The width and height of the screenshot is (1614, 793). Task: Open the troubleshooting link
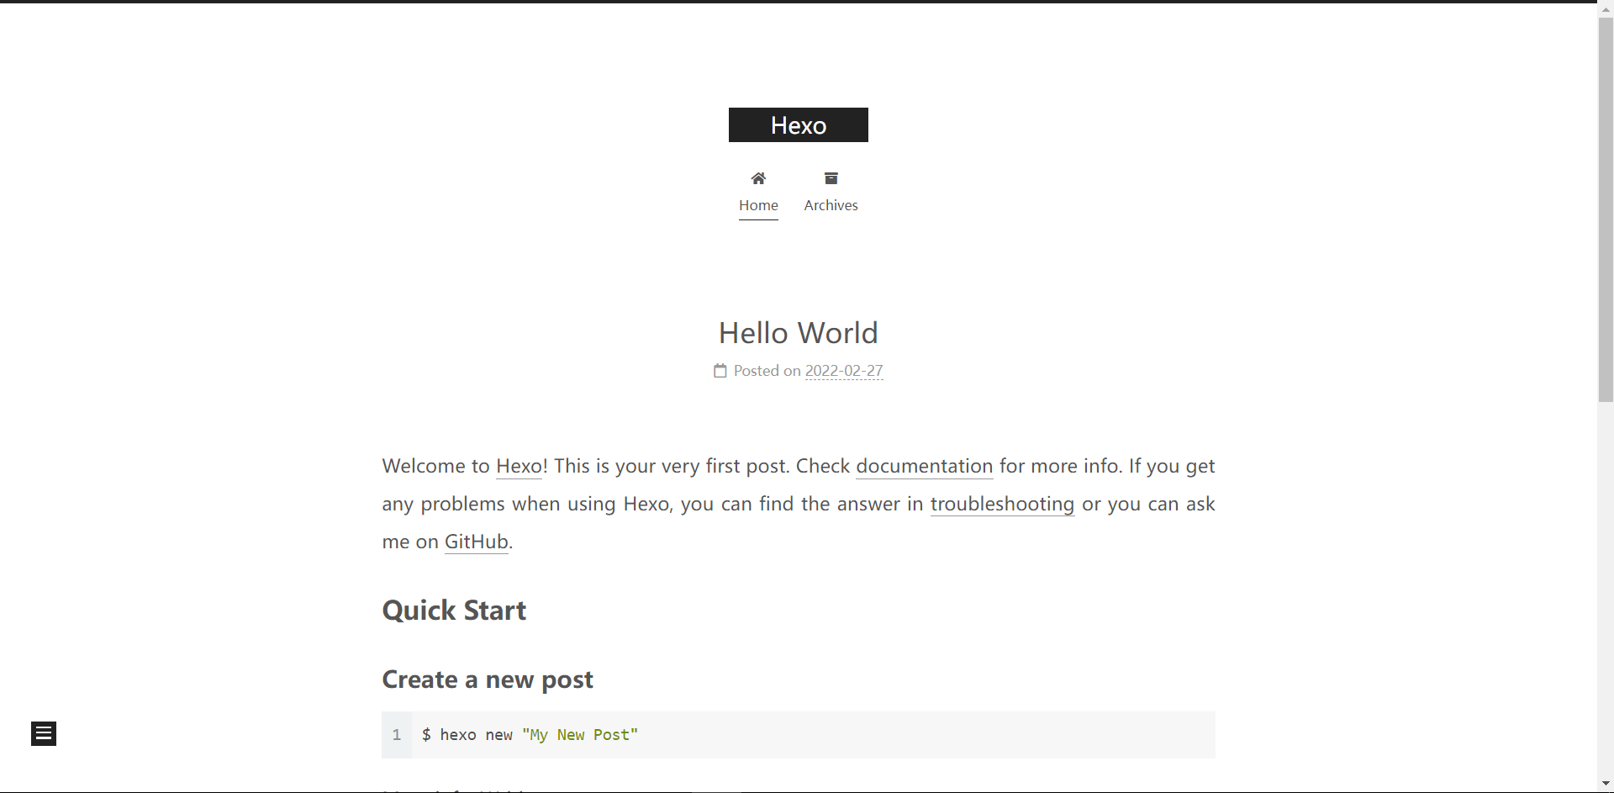click(x=1002, y=504)
